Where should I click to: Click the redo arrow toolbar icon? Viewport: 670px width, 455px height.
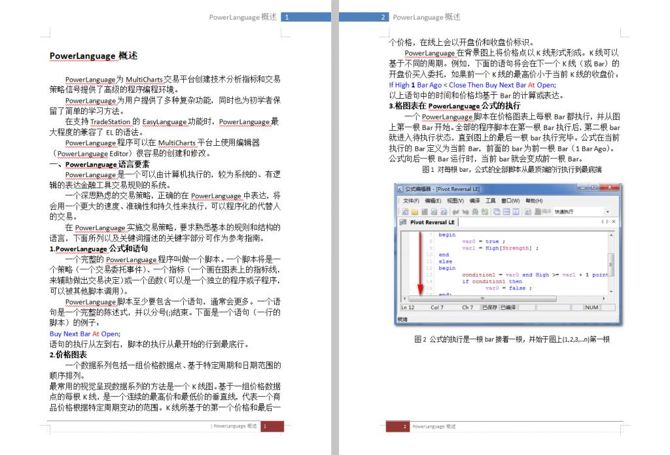pyautogui.click(x=465, y=212)
